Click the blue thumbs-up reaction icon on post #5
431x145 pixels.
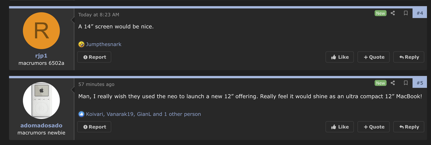(81, 114)
